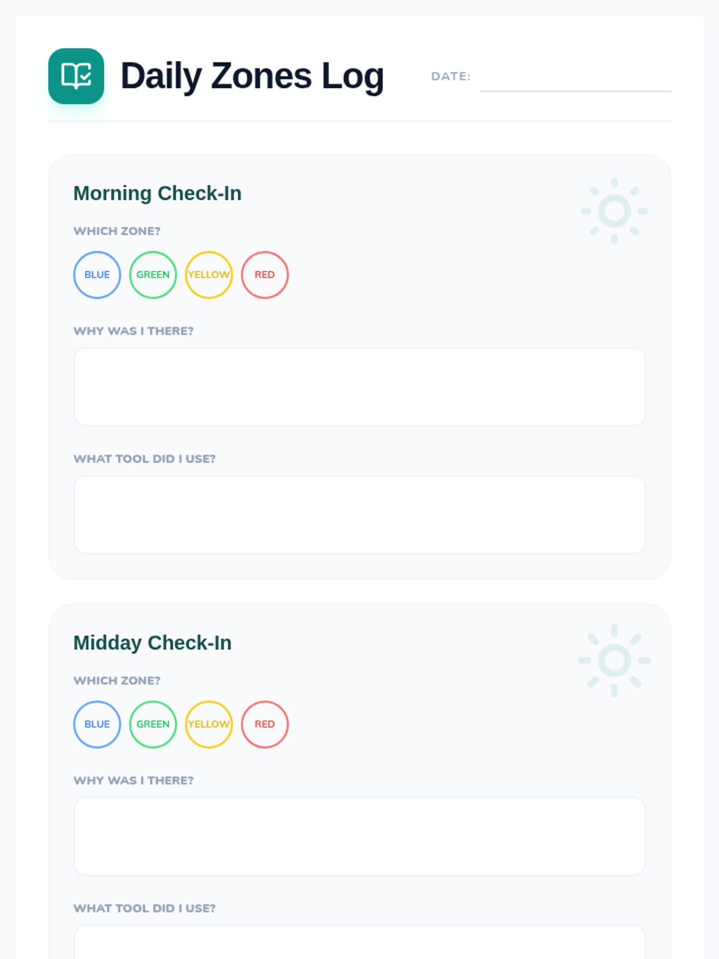Mark the RED zone for Morning Check-In
Viewport: 719px width, 959px height.
coord(265,275)
